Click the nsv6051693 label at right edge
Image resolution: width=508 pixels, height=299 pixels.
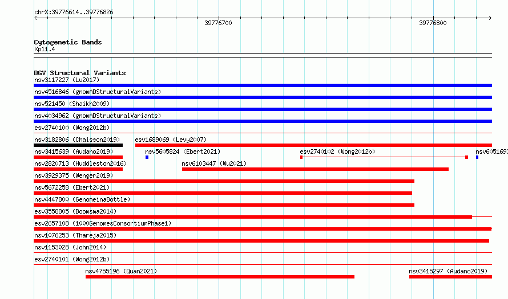(491, 151)
